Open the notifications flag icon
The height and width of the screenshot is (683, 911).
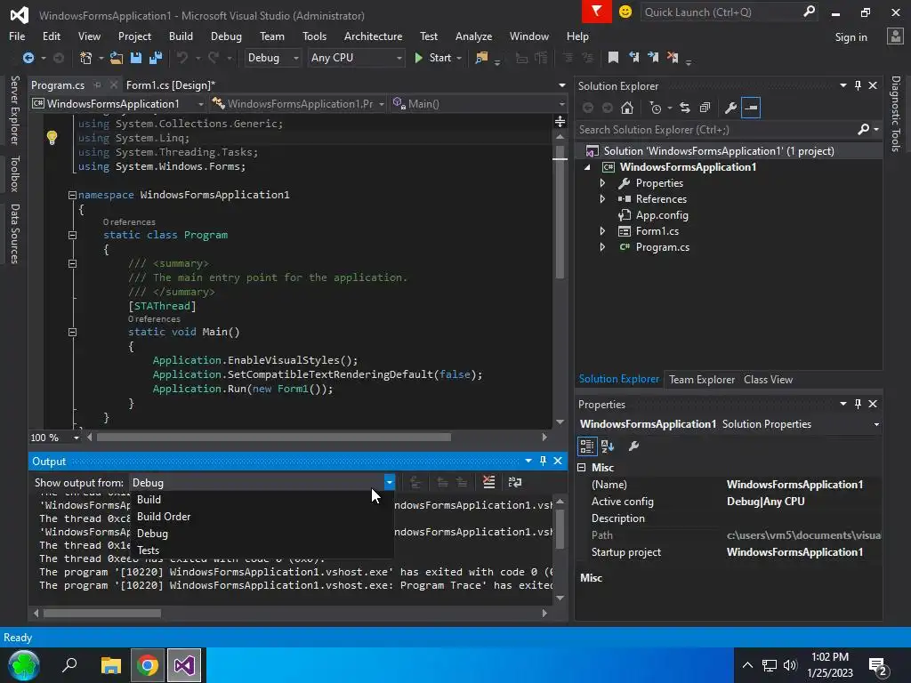click(596, 11)
